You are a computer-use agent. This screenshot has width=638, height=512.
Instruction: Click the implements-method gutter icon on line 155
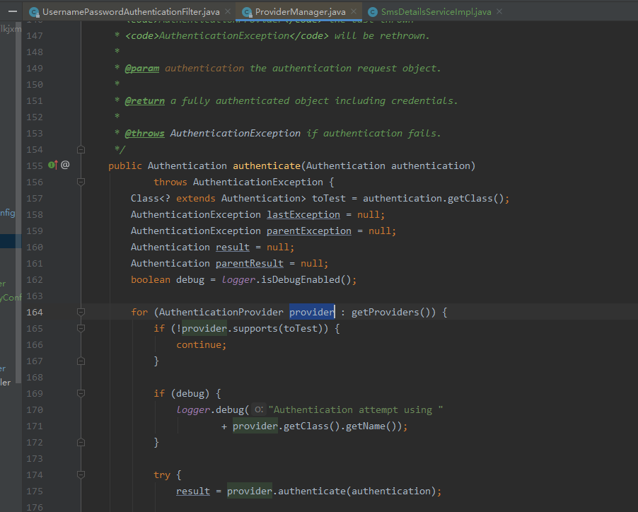point(52,165)
